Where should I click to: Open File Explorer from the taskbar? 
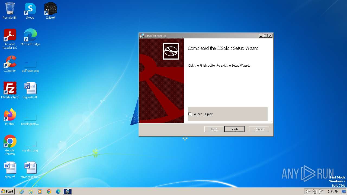tap(31, 191)
